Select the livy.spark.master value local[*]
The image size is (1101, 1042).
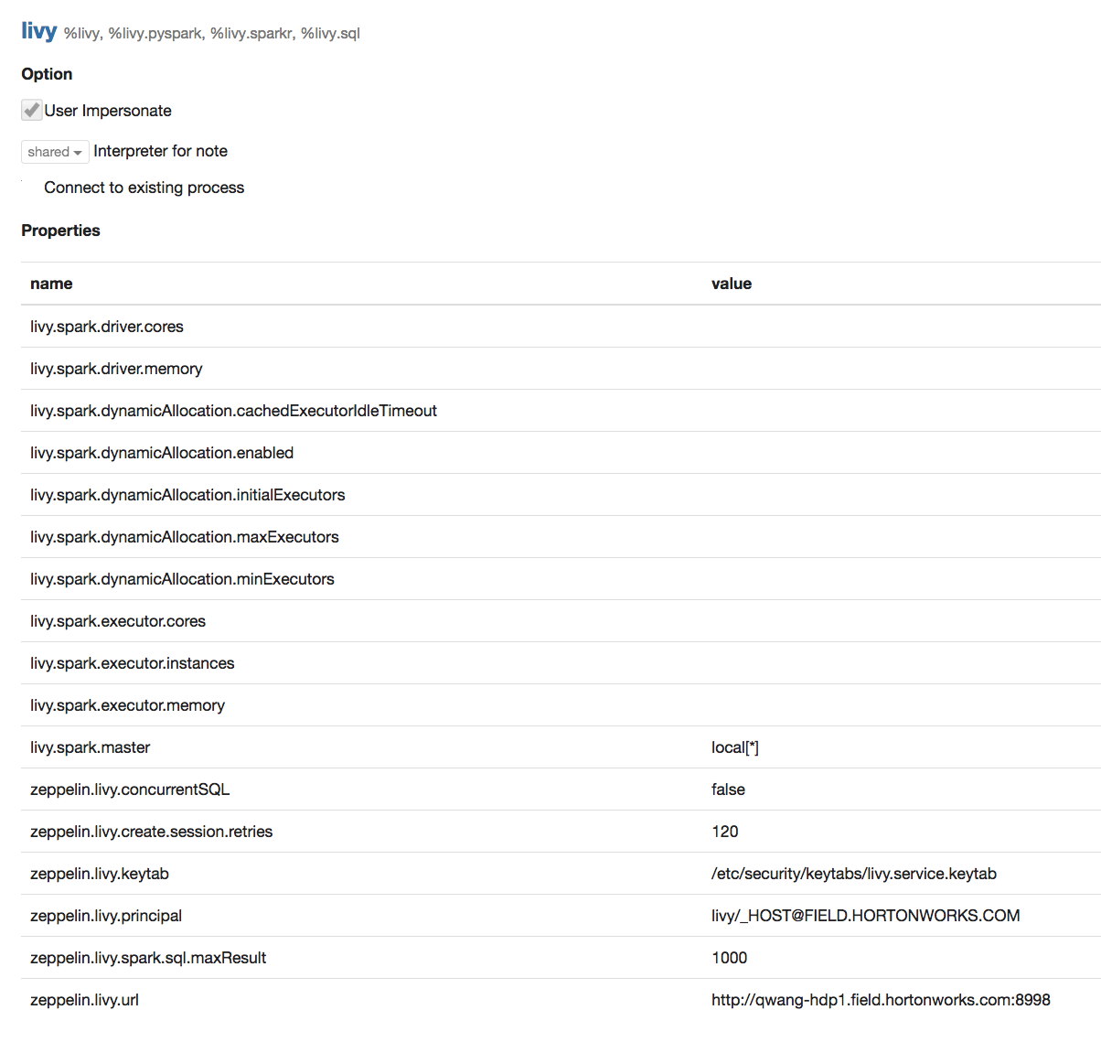(x=735, y=747)
